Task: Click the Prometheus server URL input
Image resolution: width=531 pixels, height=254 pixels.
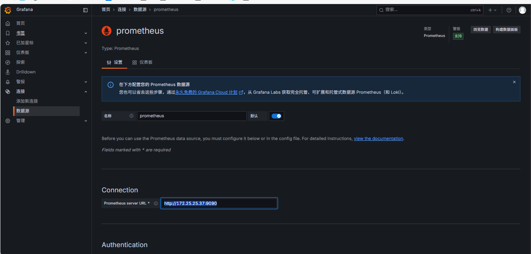Action: (x=219, y=203)
